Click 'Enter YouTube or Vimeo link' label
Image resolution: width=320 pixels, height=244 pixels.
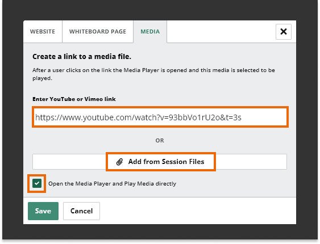[74, 99]
